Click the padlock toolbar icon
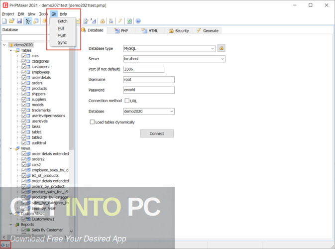Screen dimensions: 335x249 click(x=103, y=21)
